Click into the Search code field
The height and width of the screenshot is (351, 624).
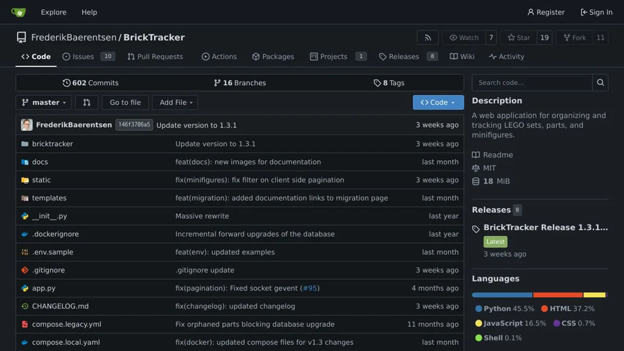coord(531,83)
